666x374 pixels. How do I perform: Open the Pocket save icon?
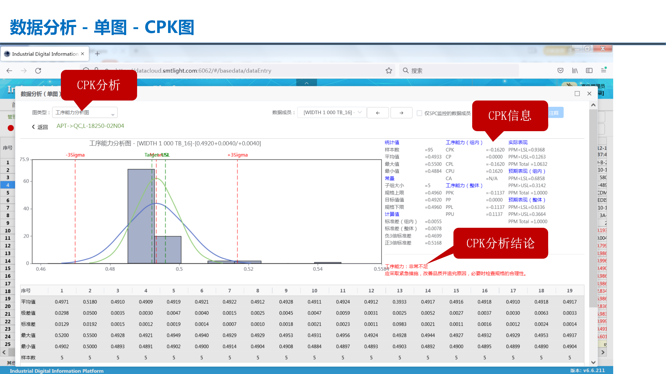[560, 71]
